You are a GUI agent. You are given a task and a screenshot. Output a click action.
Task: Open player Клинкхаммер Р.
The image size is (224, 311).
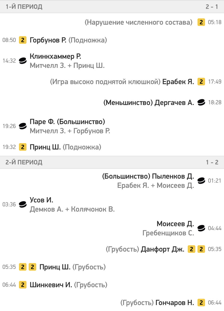tap(55, 56)
